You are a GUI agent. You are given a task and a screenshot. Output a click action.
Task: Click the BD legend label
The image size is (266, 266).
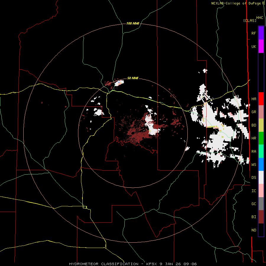[x=254, y=125]
